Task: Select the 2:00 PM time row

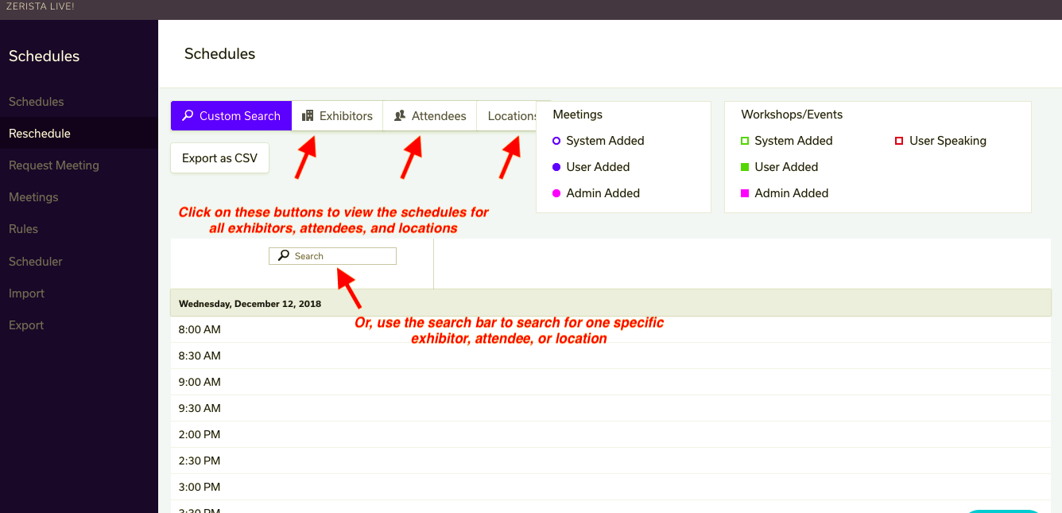Action: tap(610, 434)
